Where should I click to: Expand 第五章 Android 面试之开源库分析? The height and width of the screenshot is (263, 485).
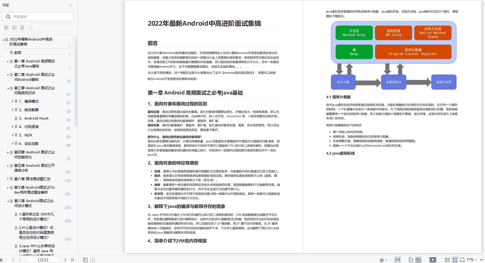(x=8, y=166)
